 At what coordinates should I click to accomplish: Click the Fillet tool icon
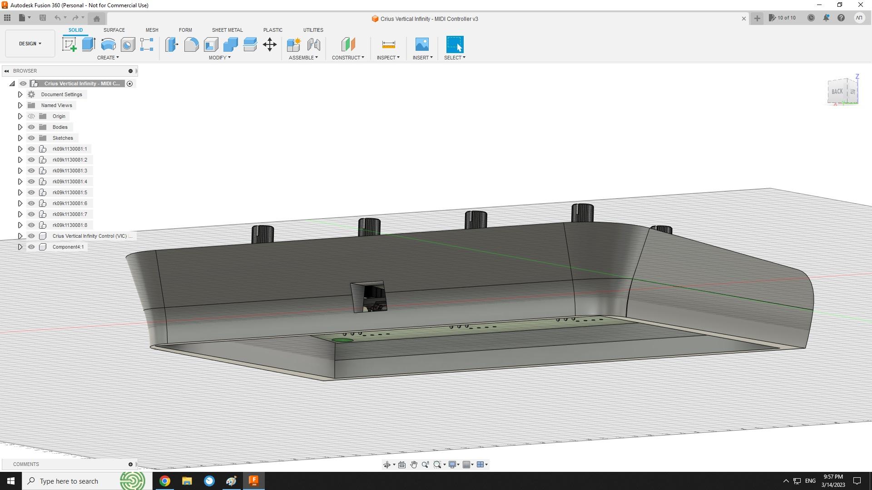pyautogui.click(x=191, y=44)
